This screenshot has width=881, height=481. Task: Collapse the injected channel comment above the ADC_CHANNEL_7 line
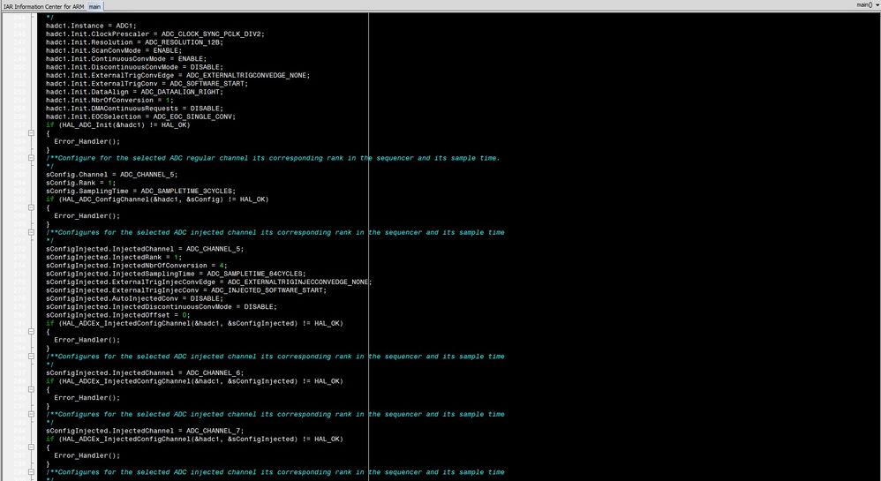click(x=32, y=414)
